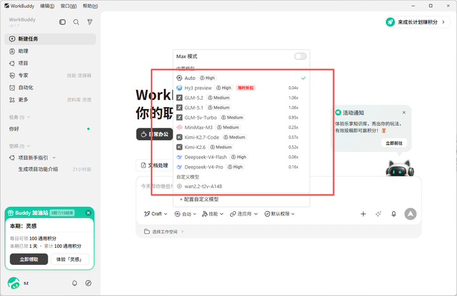Choose the GLM-5.2 model

click(241, 98)
